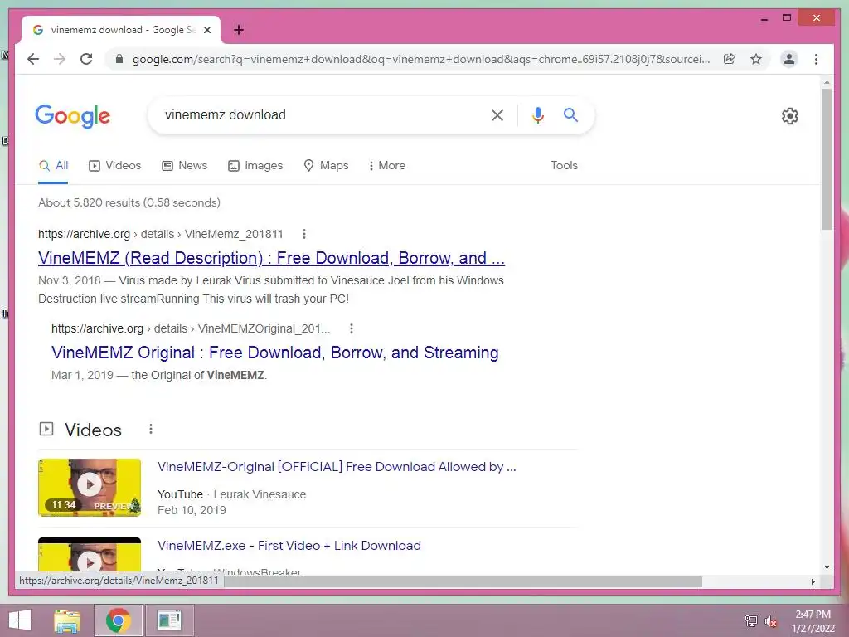The width and height of the screenshot is (849, 637).
Task: Share this page using address bar icon
Action: coord(730,59)
